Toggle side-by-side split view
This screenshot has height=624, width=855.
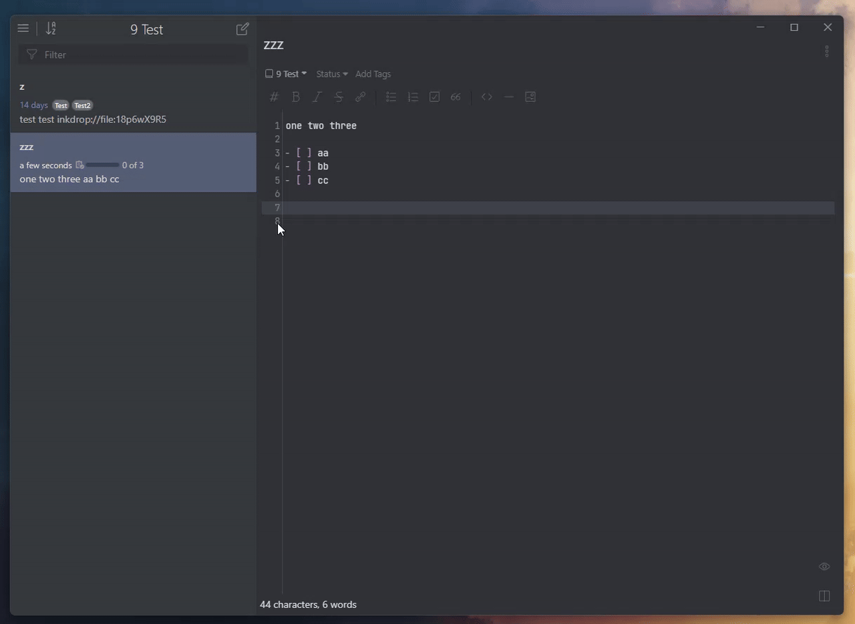coord(824,596)
